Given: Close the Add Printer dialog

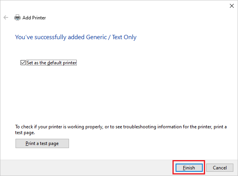Looking at the screenshot, I should coord(231,6).
